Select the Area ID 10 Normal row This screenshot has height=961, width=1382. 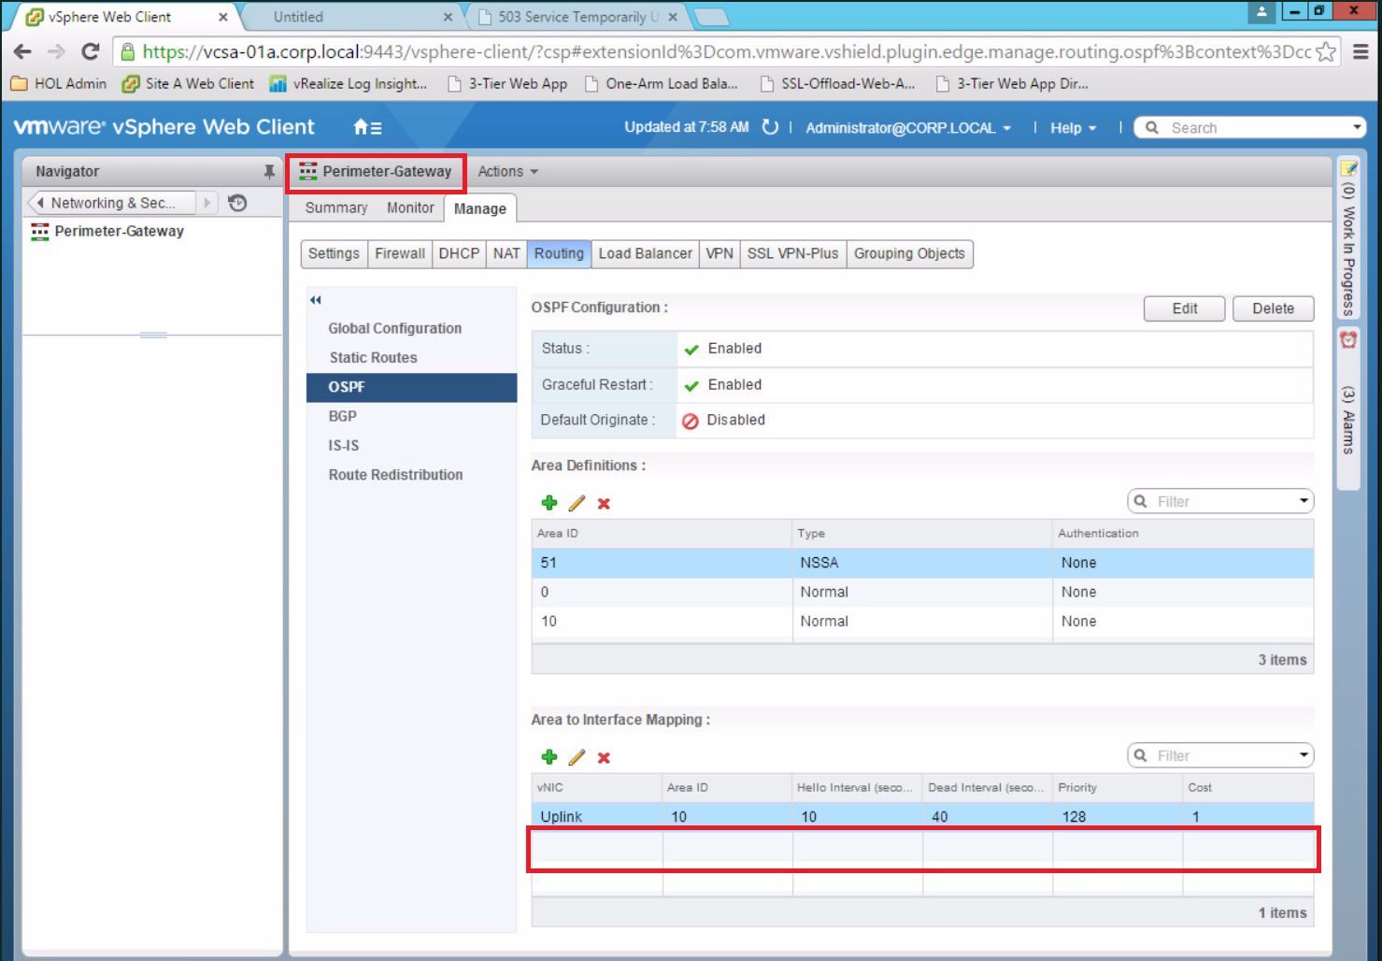click(922, 622)
